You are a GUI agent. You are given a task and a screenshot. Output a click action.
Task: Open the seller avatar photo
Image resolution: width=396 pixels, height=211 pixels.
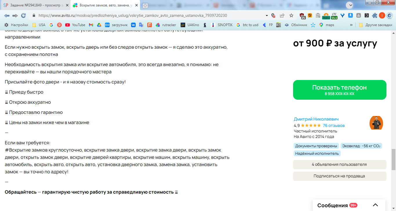coord(376,123)
